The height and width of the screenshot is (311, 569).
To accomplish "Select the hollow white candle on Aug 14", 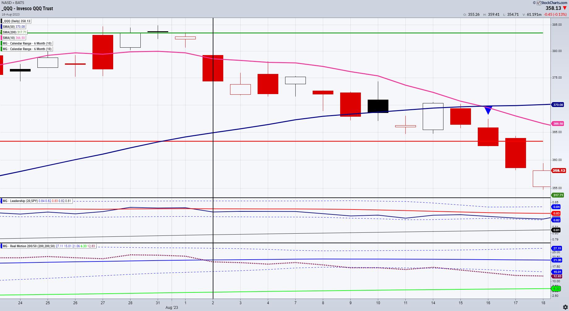I will [433, 116].
